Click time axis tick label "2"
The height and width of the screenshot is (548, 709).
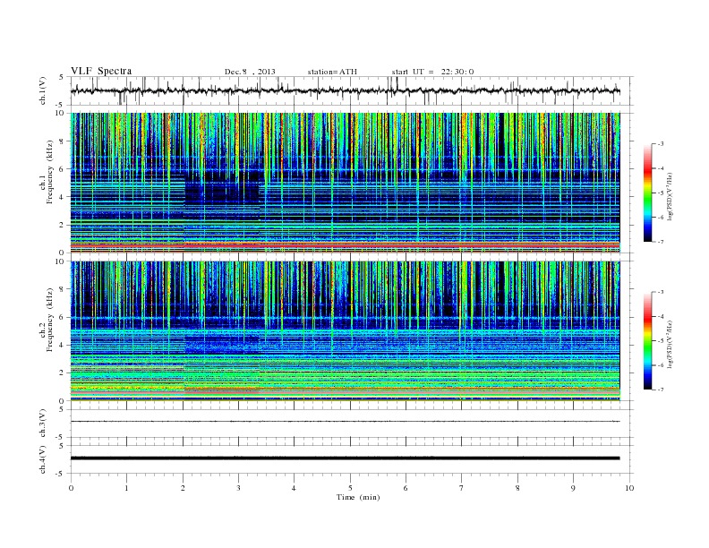(x=183, y=488)
